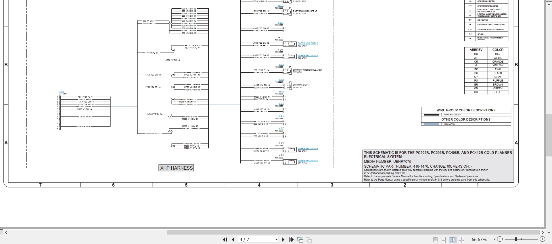Open the Y-C13 connector link
552x244 pixels.
coord(281,6)
